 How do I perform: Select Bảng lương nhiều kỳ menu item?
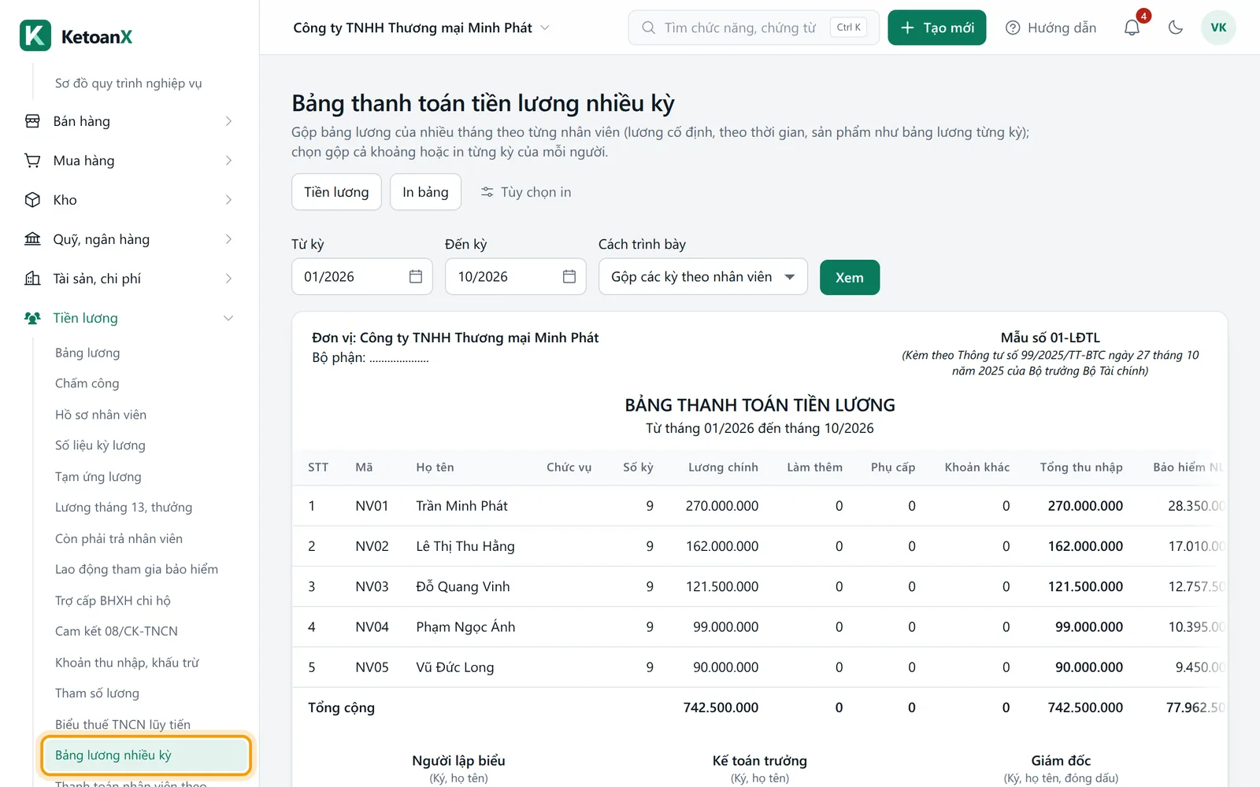coord(146,755)
